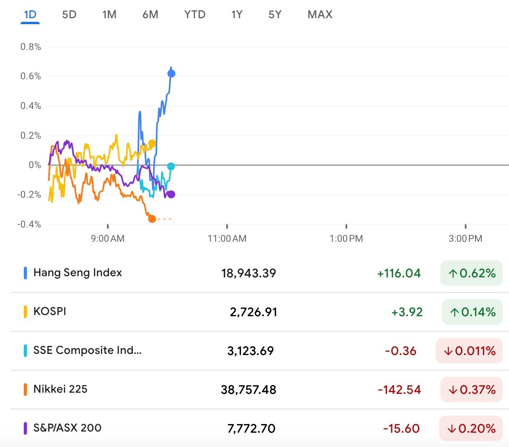Click the -142.54 point change value
This screenshot has width=509, height=447.
pos(399,390)
